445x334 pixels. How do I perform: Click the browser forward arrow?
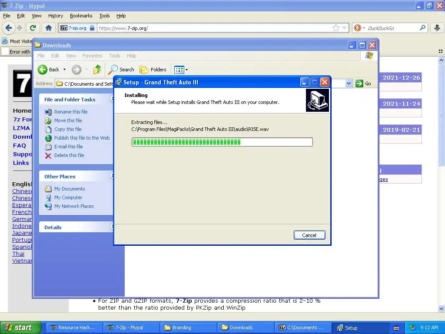pyautogui.click(x=19, y=28)
